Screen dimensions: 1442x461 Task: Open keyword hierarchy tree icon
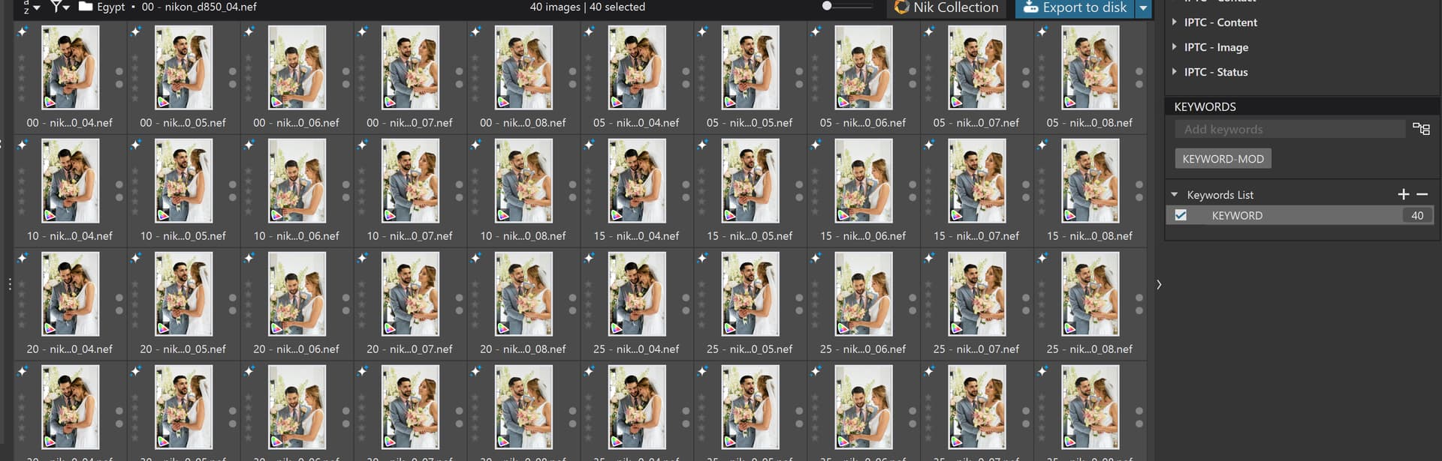point(1421,129)
